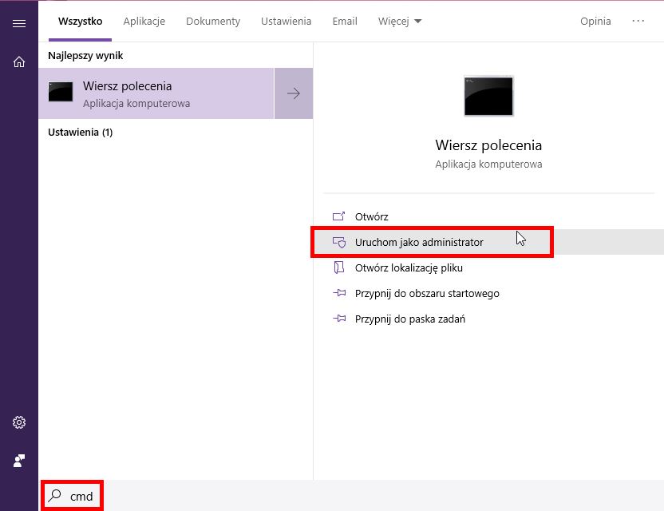Switch to the Aplikacje tab

point(144,22)
